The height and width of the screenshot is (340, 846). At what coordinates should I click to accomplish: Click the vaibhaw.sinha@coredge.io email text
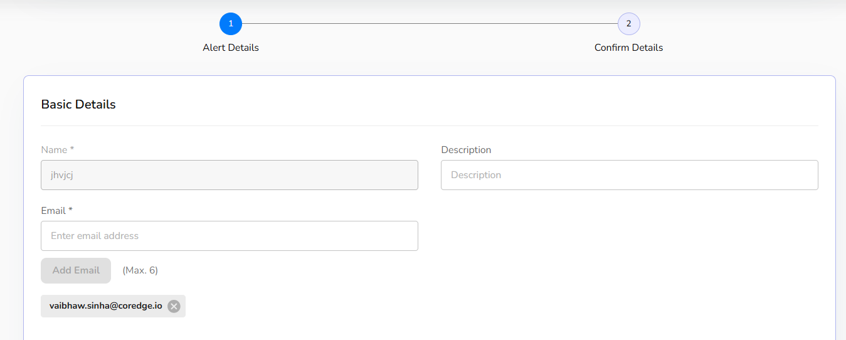(105, 306)
